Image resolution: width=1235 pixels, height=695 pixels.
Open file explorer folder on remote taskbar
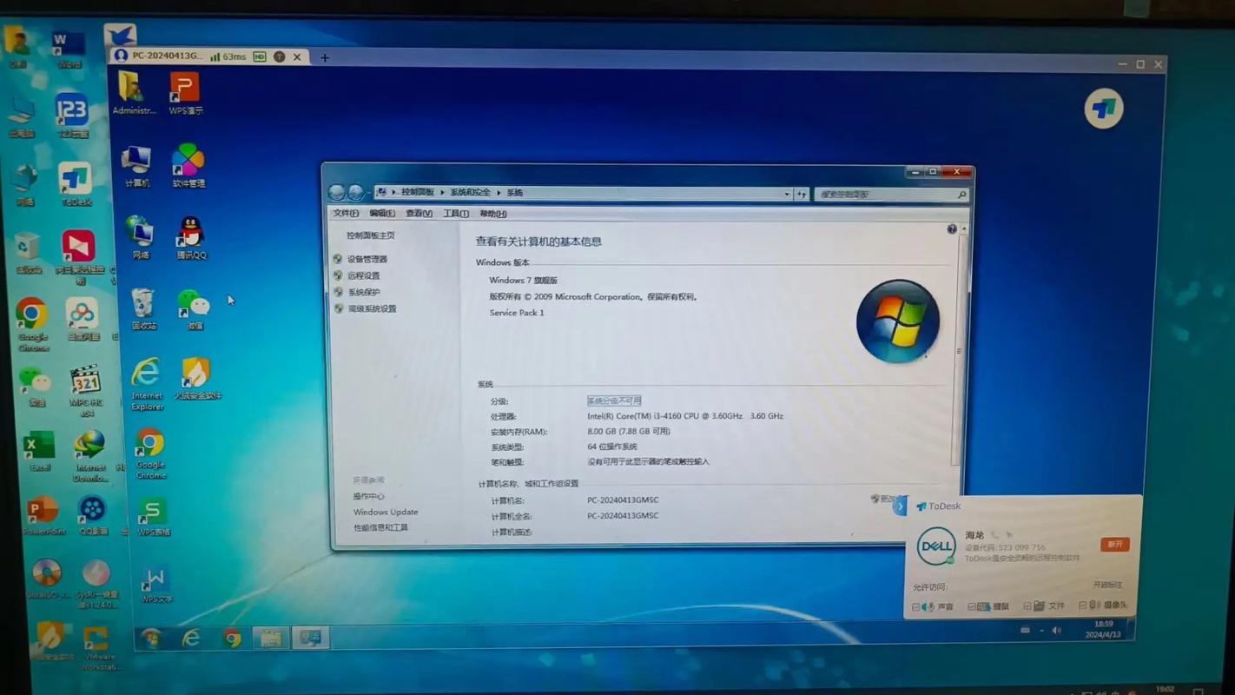[x=271, y=639]
